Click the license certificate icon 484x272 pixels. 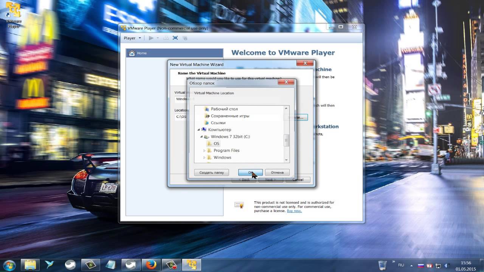tap(239, 205)
